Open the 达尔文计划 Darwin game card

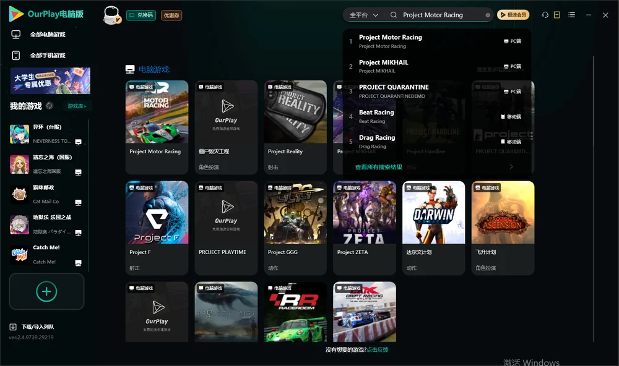433,228
